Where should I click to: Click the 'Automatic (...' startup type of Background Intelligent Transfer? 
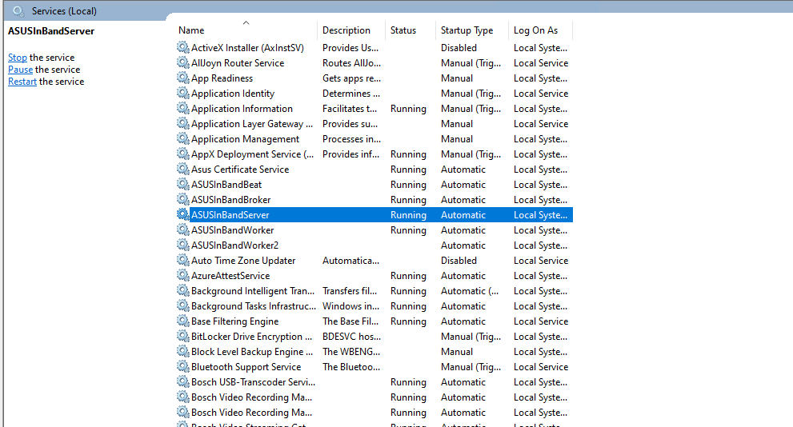tap(470, 291)
